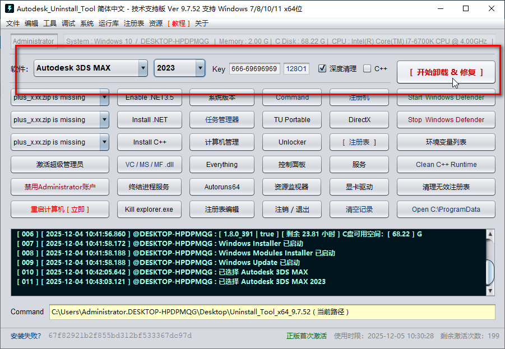Launch Unlocker
The height and width of the screenshot is (349, 505).
click(292, 142)
